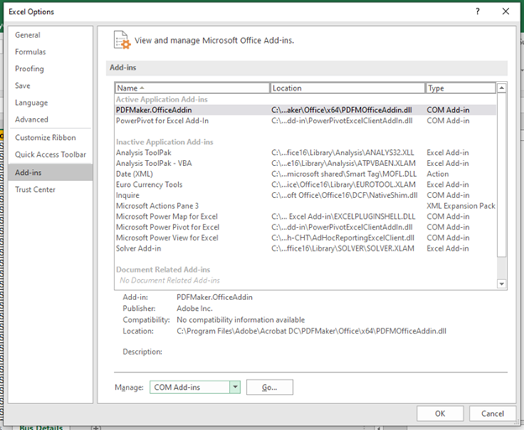Click the Cancel button
Viewport: 524px width, 430px height.
tap(493, 413)
